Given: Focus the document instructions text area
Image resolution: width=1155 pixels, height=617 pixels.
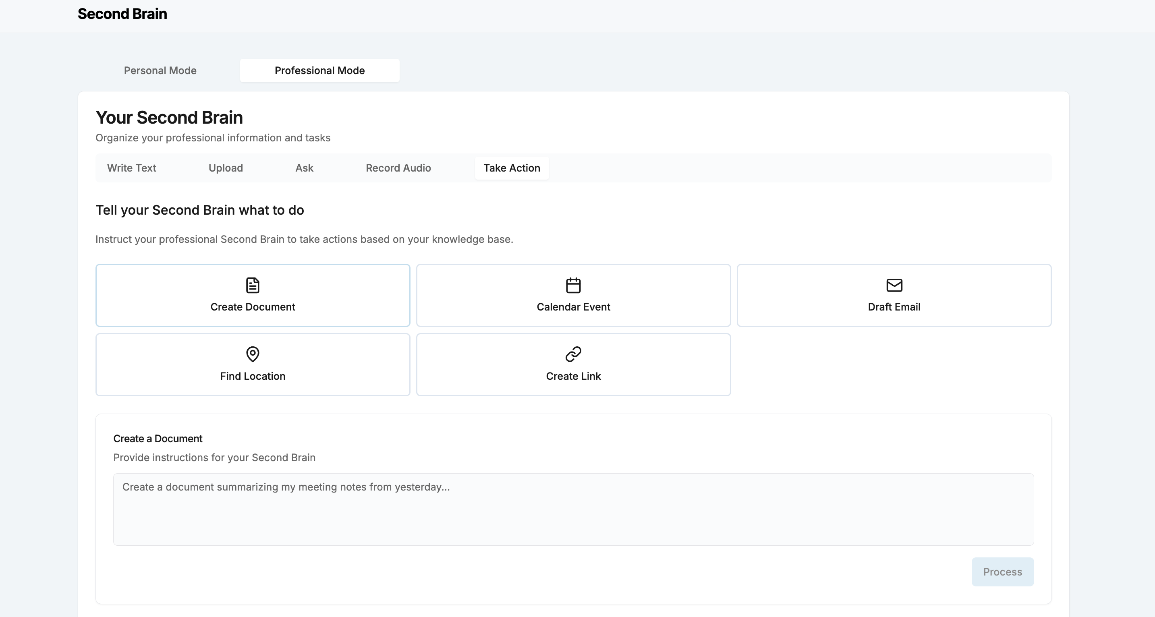Looking at the screenshot, I should click(x=573, y=509).
